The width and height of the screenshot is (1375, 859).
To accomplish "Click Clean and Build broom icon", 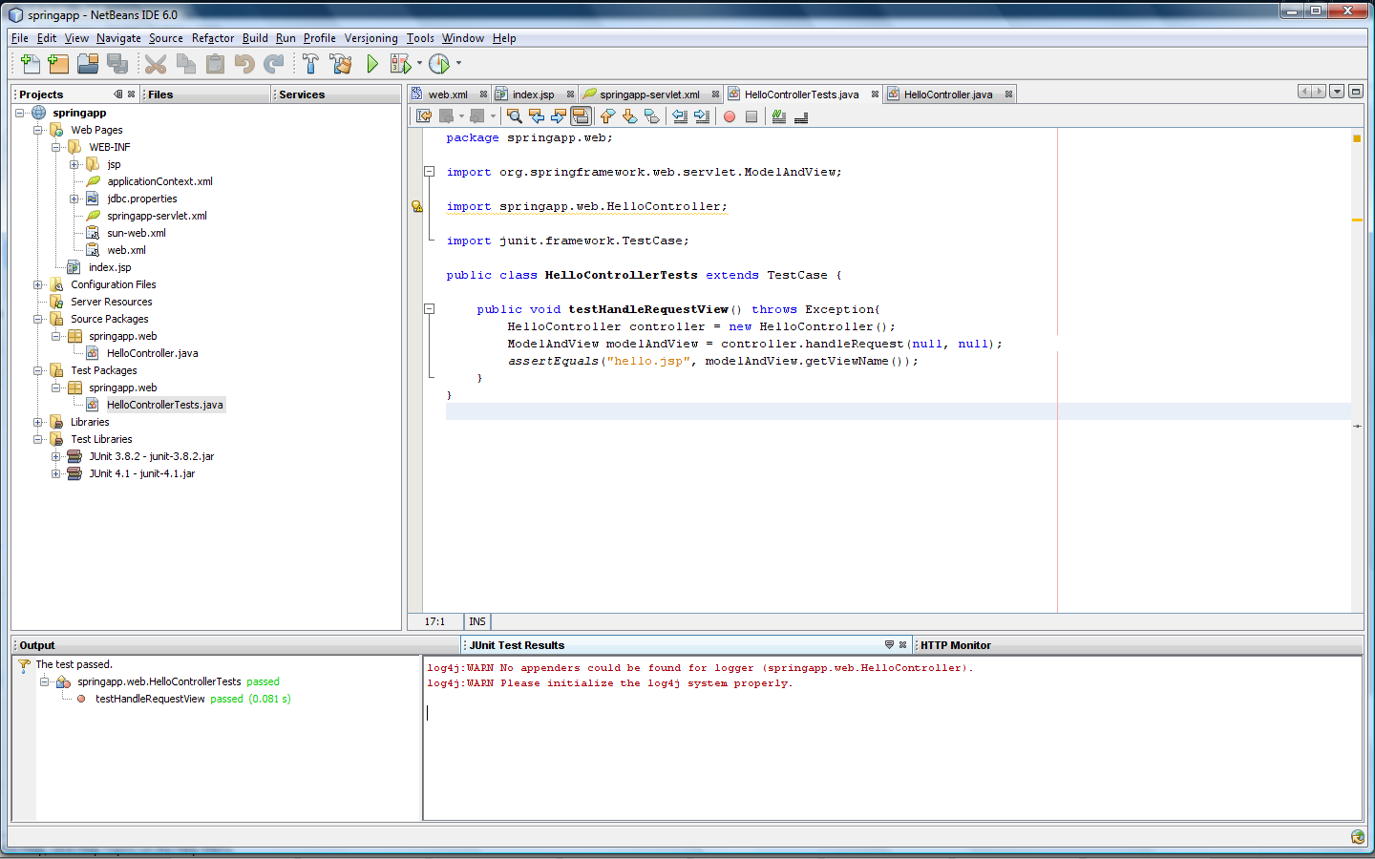I will click(x=340, y=64).
